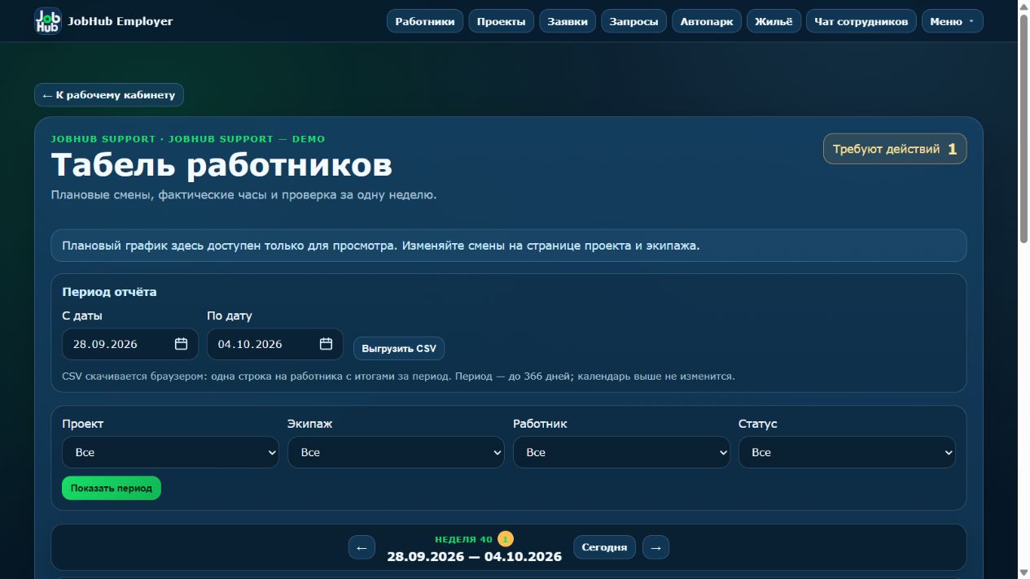Viewport: 1030px width, 579px height.
Task: Click the Требуют действий 1 button
Action: pyautogui.click(x=895, y=149)
